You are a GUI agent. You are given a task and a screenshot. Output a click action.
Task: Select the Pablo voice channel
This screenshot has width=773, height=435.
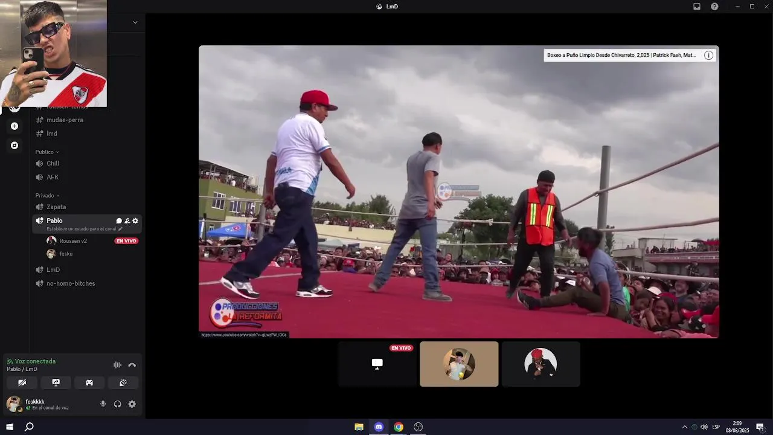(54, 221)
